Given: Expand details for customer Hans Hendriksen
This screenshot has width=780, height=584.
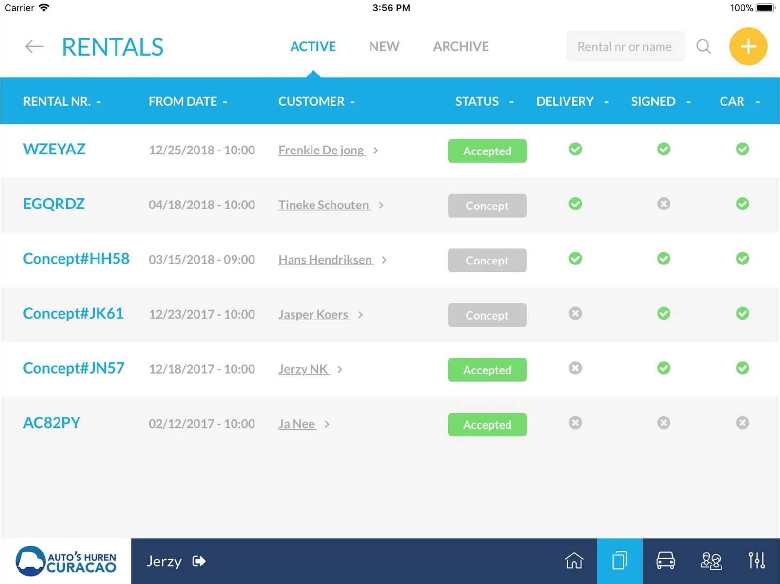Looking at the screenshot, I should (x=385, y=260).
